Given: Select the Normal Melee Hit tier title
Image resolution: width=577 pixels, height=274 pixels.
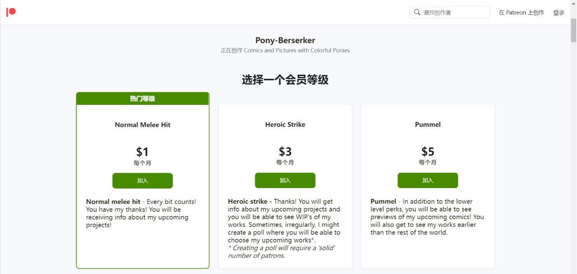Looking at the screenshot, I should pyautogui.click(x=142, y=125).
